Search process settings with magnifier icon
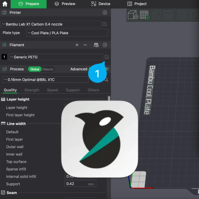The image size is (199, 199). click(106, 80)
